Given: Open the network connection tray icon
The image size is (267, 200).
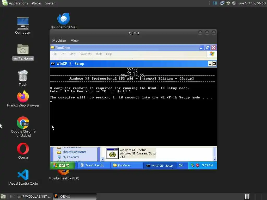Looking at the screenshot, I should (222, 3).
